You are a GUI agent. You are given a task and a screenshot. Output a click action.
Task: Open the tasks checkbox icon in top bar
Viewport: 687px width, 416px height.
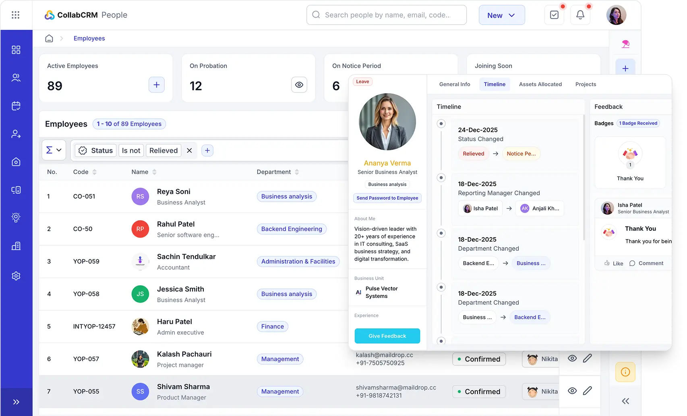[x=554, y=14]
